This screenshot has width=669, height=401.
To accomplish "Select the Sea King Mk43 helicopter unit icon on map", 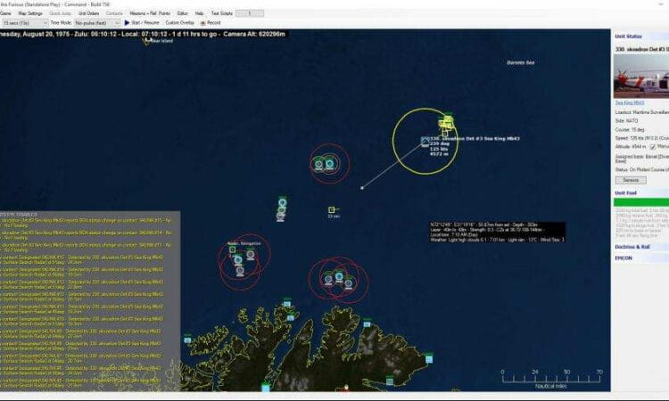I will pos(425,142).
